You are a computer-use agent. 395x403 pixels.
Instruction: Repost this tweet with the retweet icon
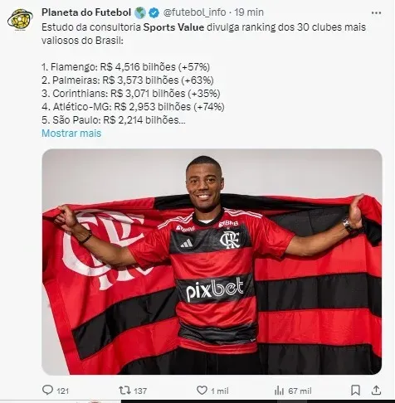124,391
